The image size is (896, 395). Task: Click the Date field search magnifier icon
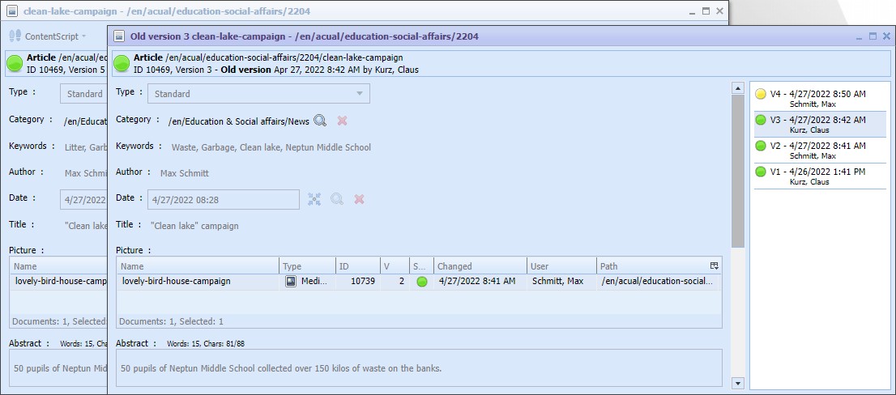tap(337, 199)
